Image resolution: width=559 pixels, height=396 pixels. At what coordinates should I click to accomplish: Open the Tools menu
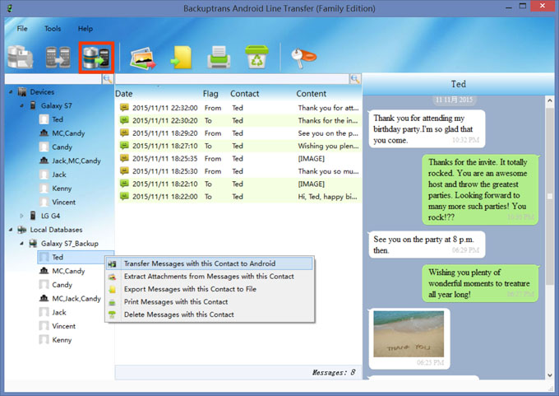tap(53, 28)
